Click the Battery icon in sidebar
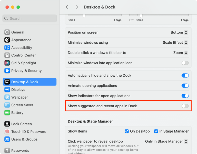Screen dimensions: 197x154 [7, 113]
